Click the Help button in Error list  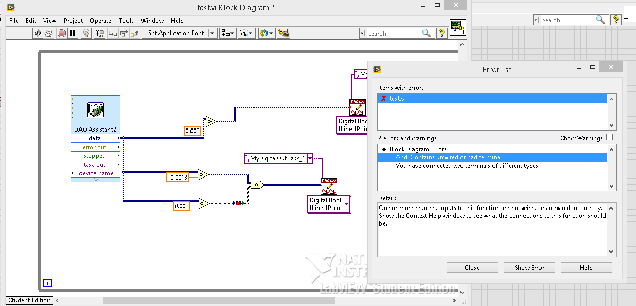(x=586, y=268)
